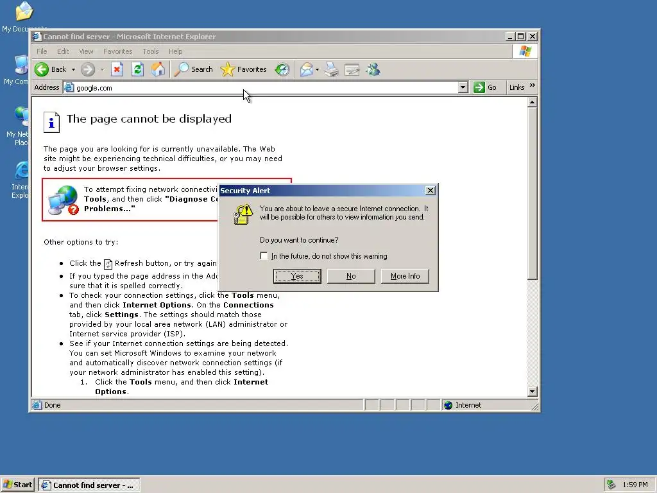Check 'In the future, do not show' box

pos(264,255)
